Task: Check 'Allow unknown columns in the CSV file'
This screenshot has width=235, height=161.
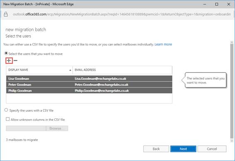Action: tap(7, 119)
